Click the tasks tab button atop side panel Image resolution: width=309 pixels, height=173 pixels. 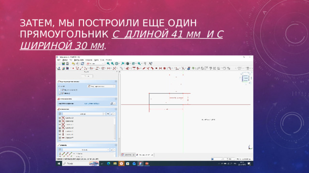point(87,76)
